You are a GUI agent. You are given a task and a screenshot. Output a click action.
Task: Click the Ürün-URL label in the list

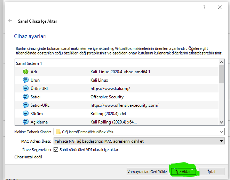(40, 89)
